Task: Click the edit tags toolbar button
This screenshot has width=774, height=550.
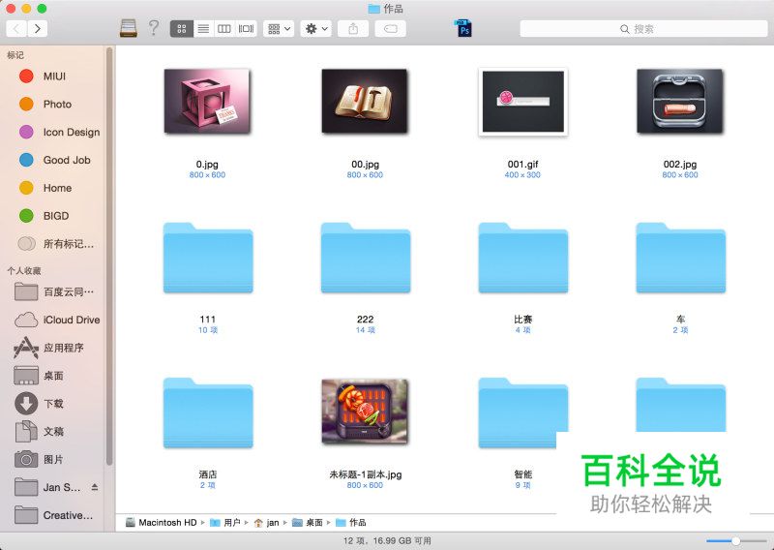Action: pos(390,29)
